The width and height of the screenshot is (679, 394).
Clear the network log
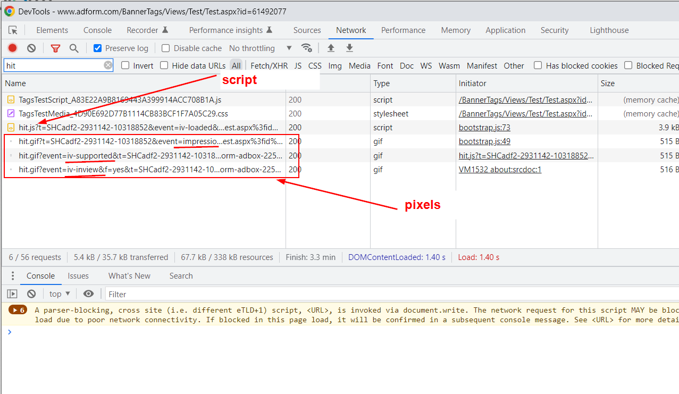pyautogui.click(x=31, y=48)
